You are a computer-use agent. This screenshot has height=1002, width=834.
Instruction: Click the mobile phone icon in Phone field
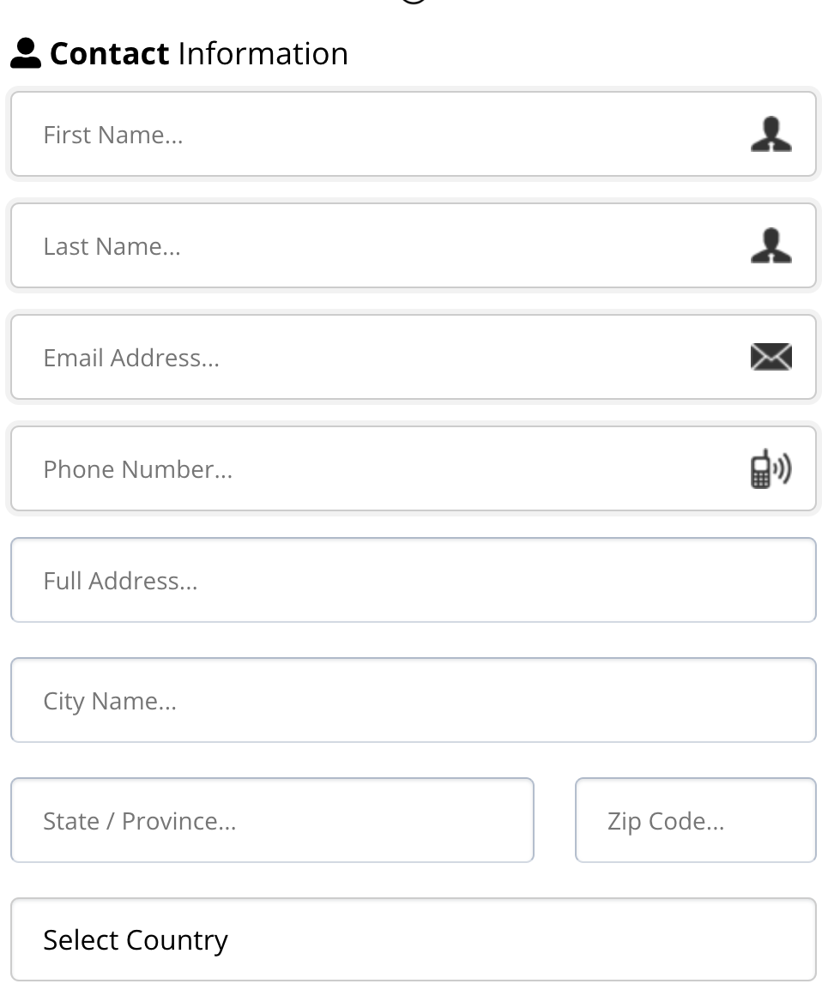pos(771,468)
